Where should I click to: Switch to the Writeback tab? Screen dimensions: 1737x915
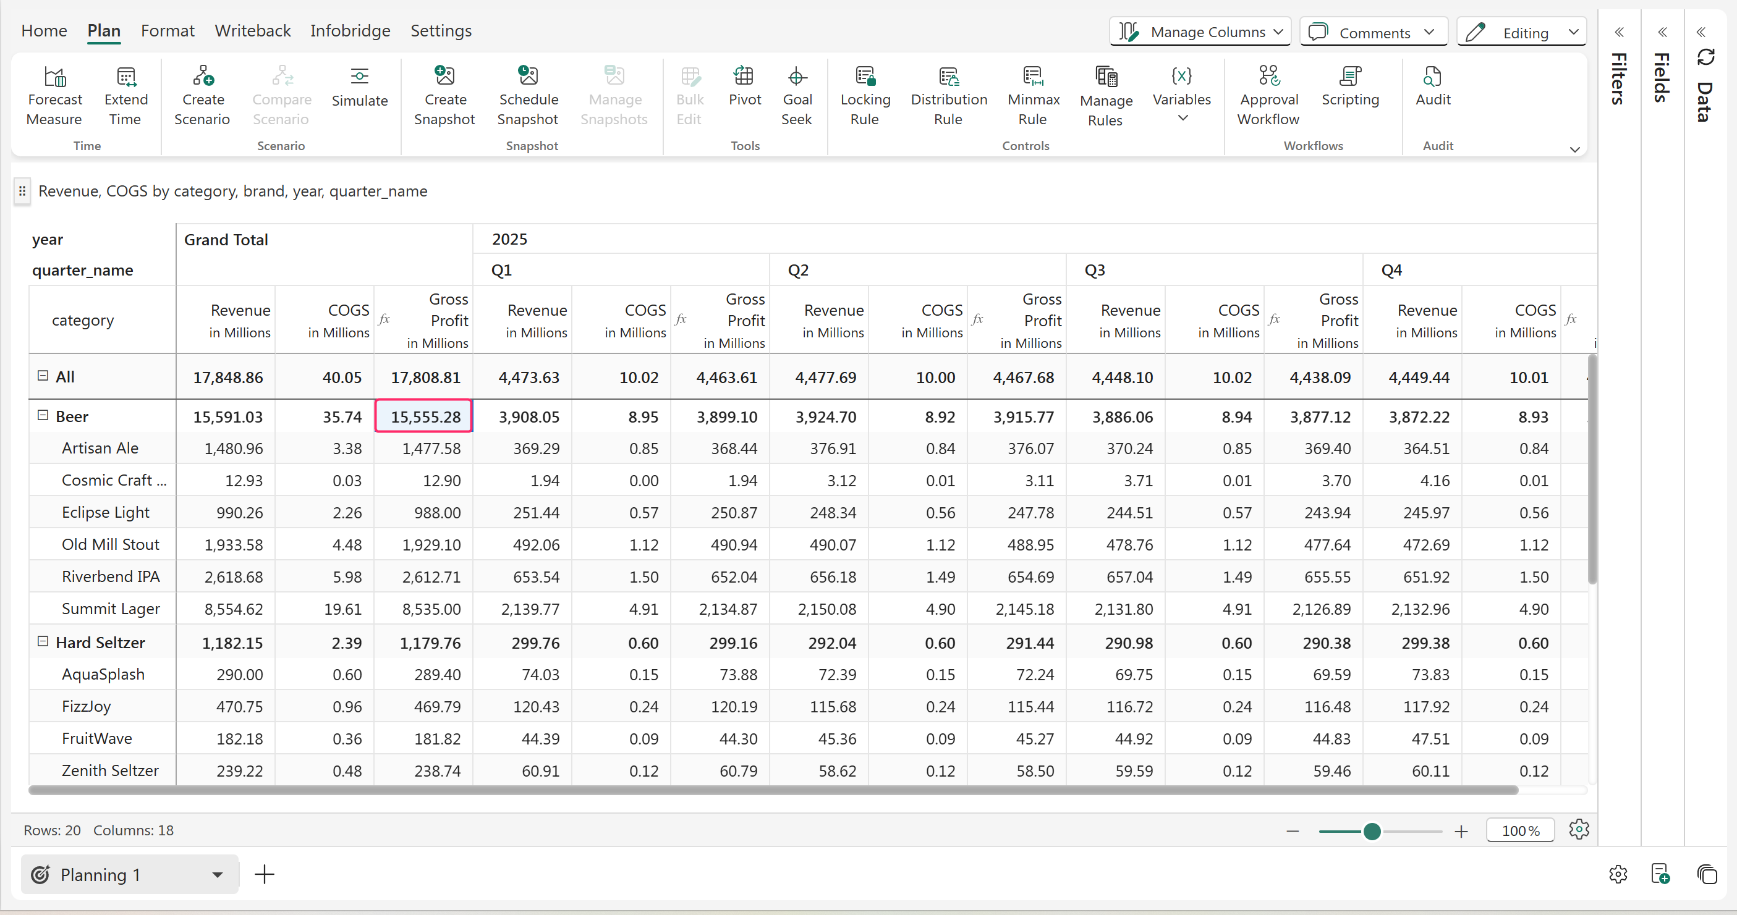coord(252,31)
